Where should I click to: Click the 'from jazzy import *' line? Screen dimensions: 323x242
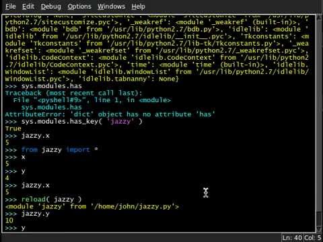coord(51,150)
